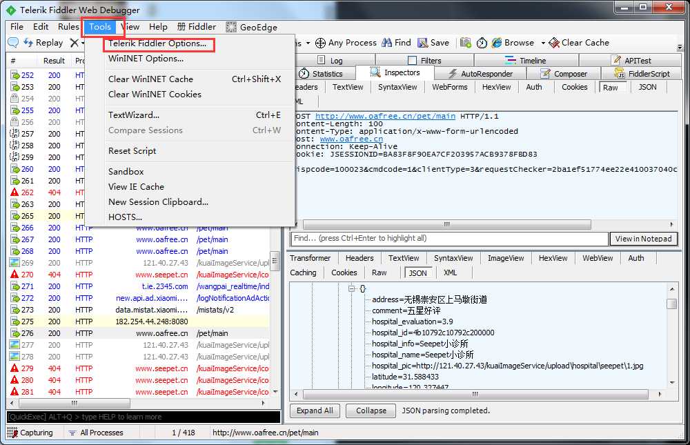The image size is (690, 445).
Task: Click the camera screenshot toolbar icon
Action: [465, 43]
